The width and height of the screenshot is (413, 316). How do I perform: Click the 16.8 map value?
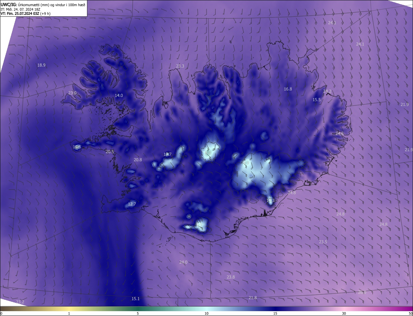click(x=288, y=89)
